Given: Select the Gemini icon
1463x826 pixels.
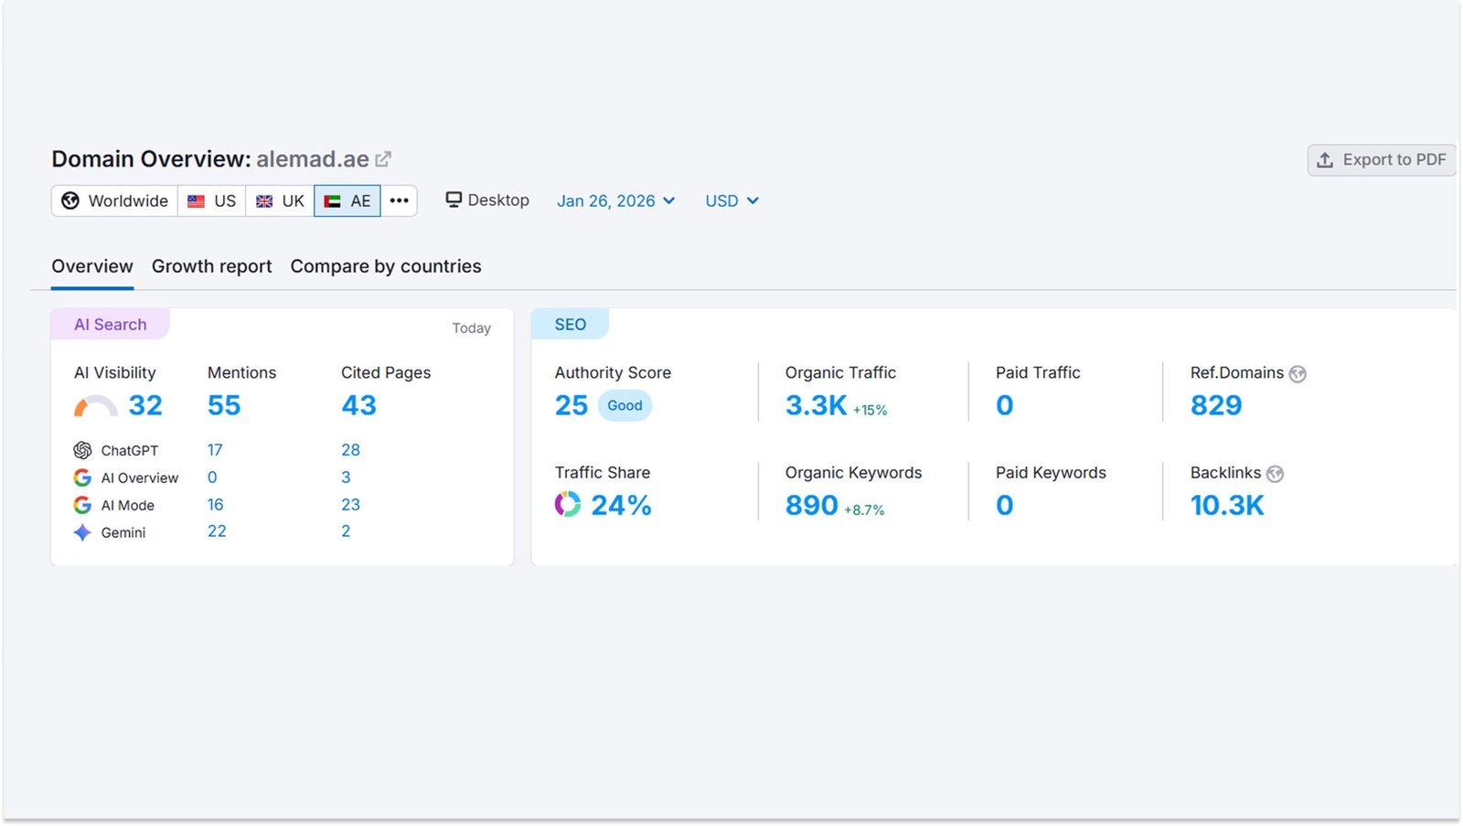Looking at the screenshot, I should [x=81, y=532].
